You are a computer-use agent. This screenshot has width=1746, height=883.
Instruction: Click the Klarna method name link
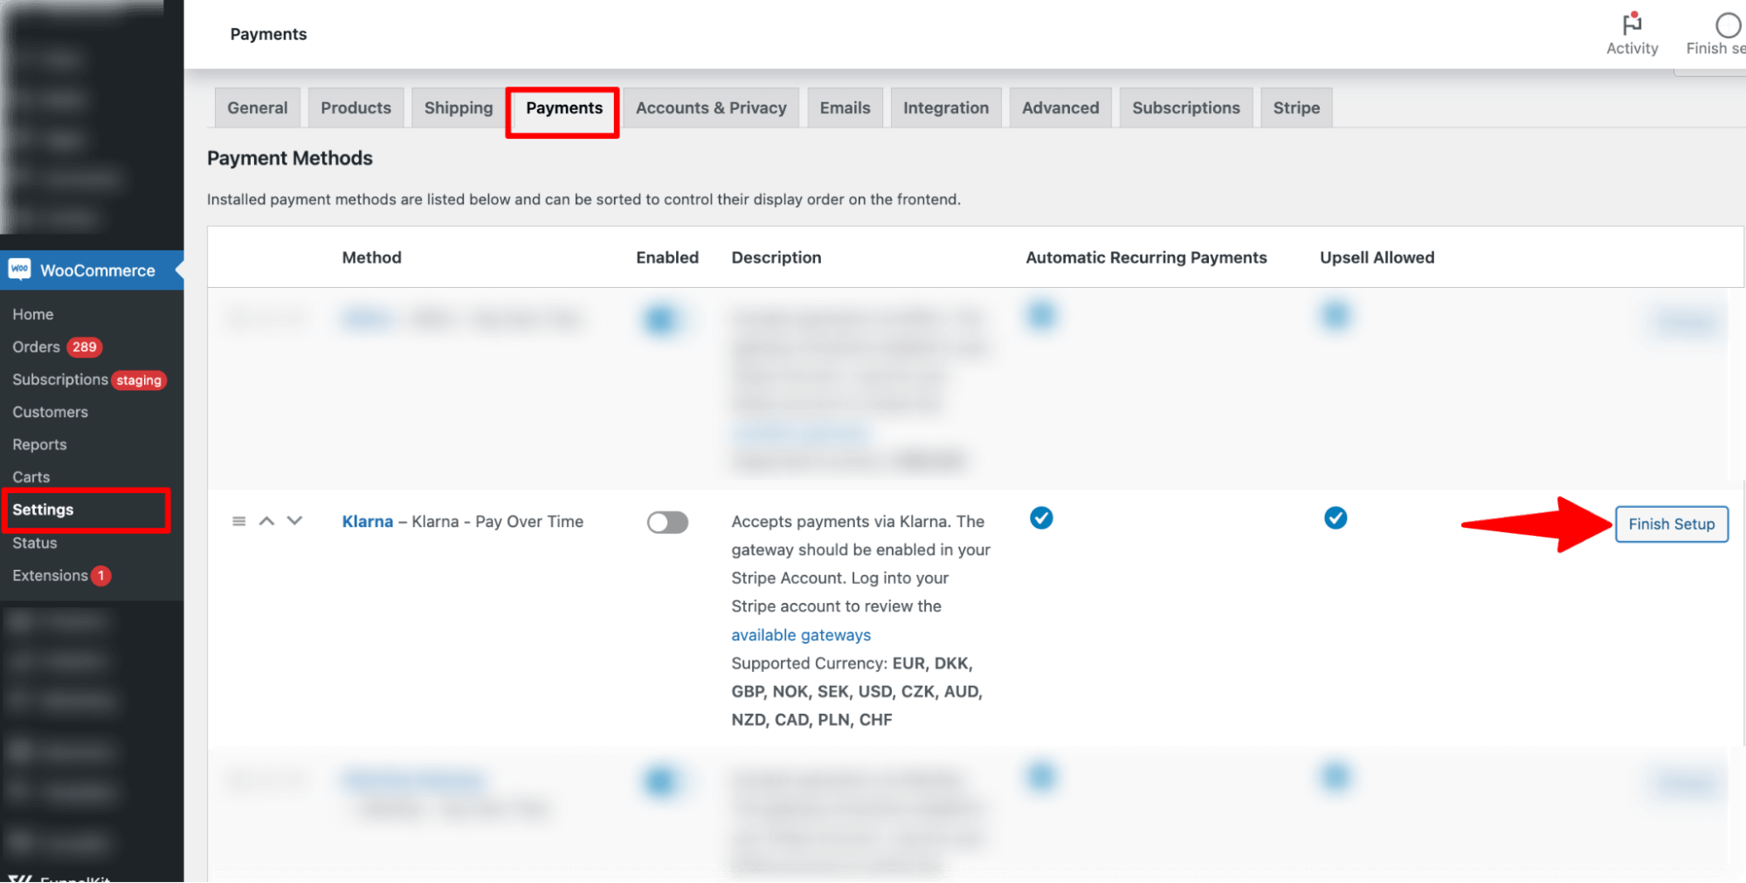(367, 522)
